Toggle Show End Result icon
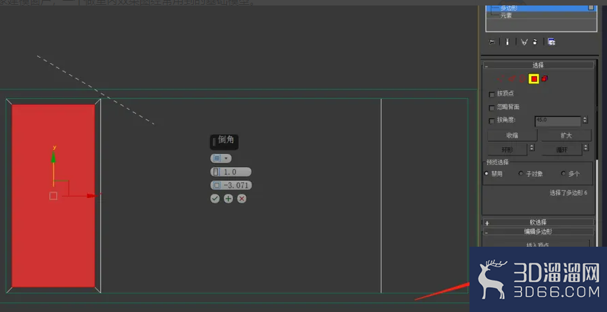 click(507, 42)
